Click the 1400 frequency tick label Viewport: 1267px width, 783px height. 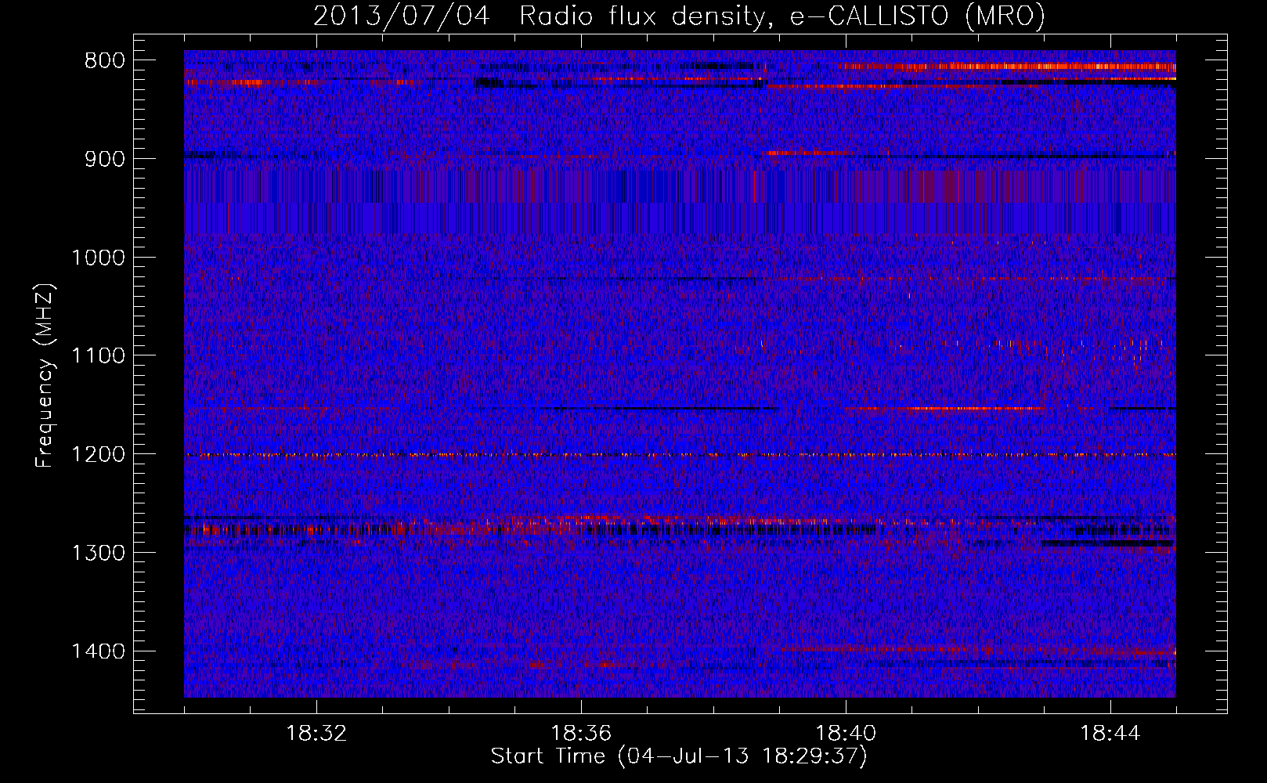coord(98,651)
